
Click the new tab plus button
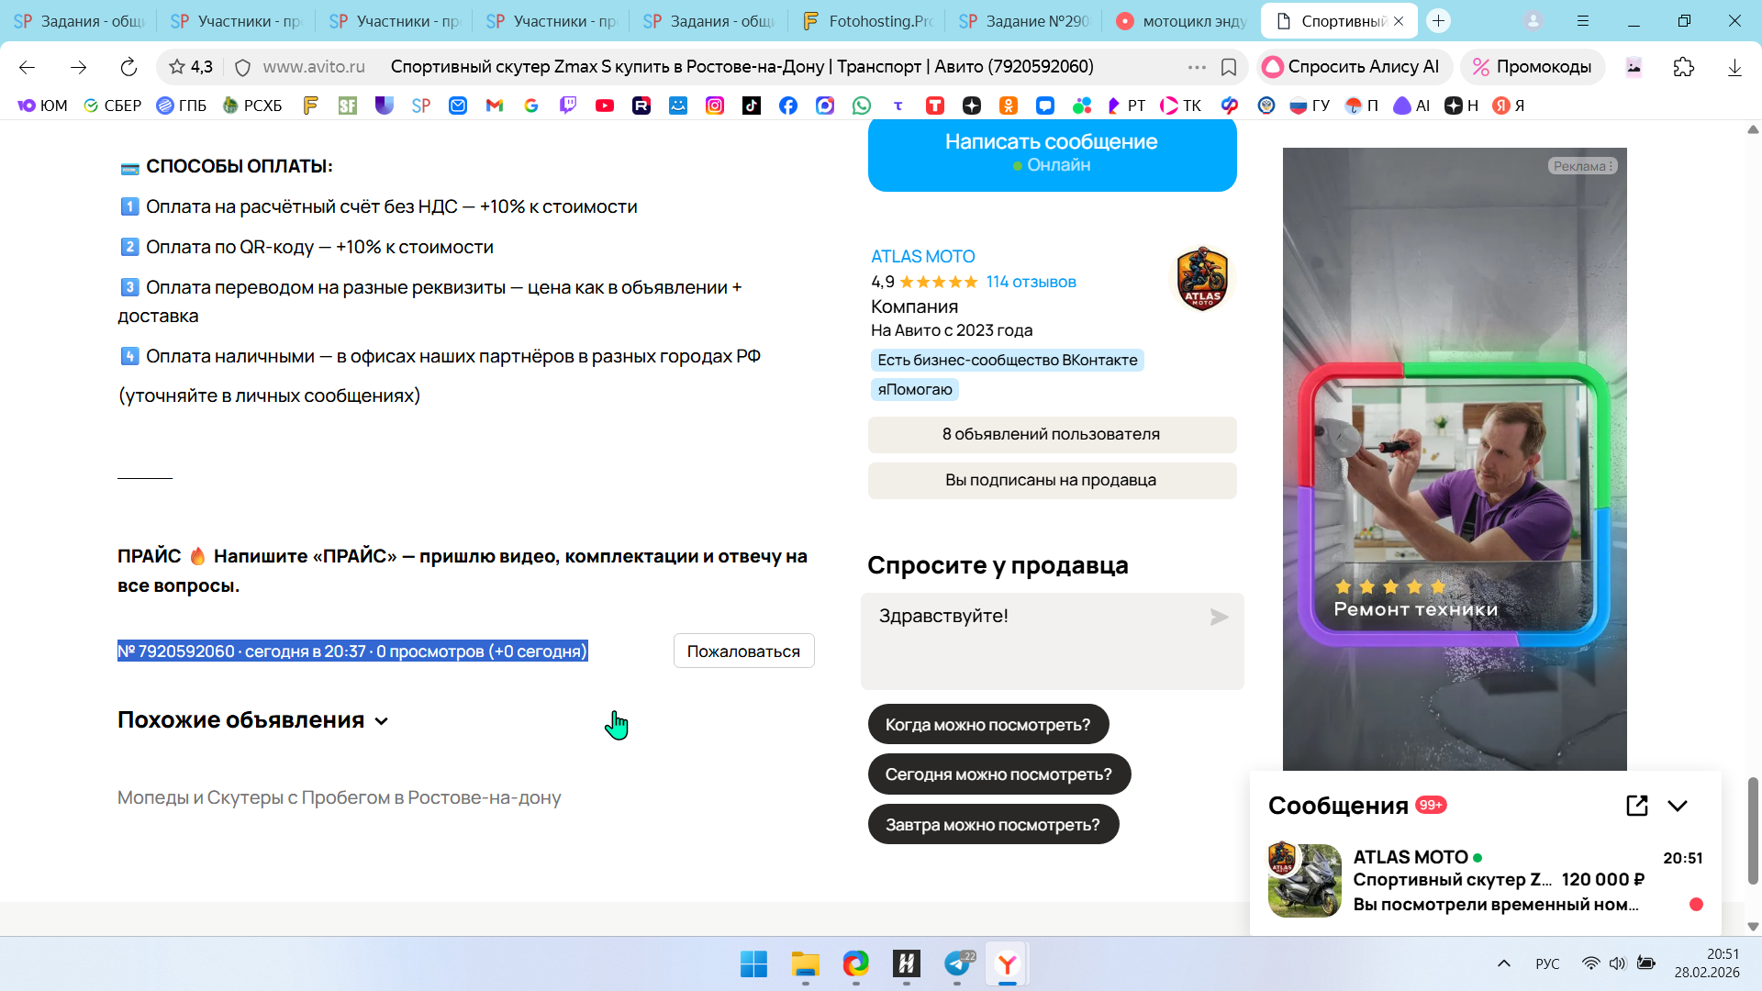click(1438, 20)
